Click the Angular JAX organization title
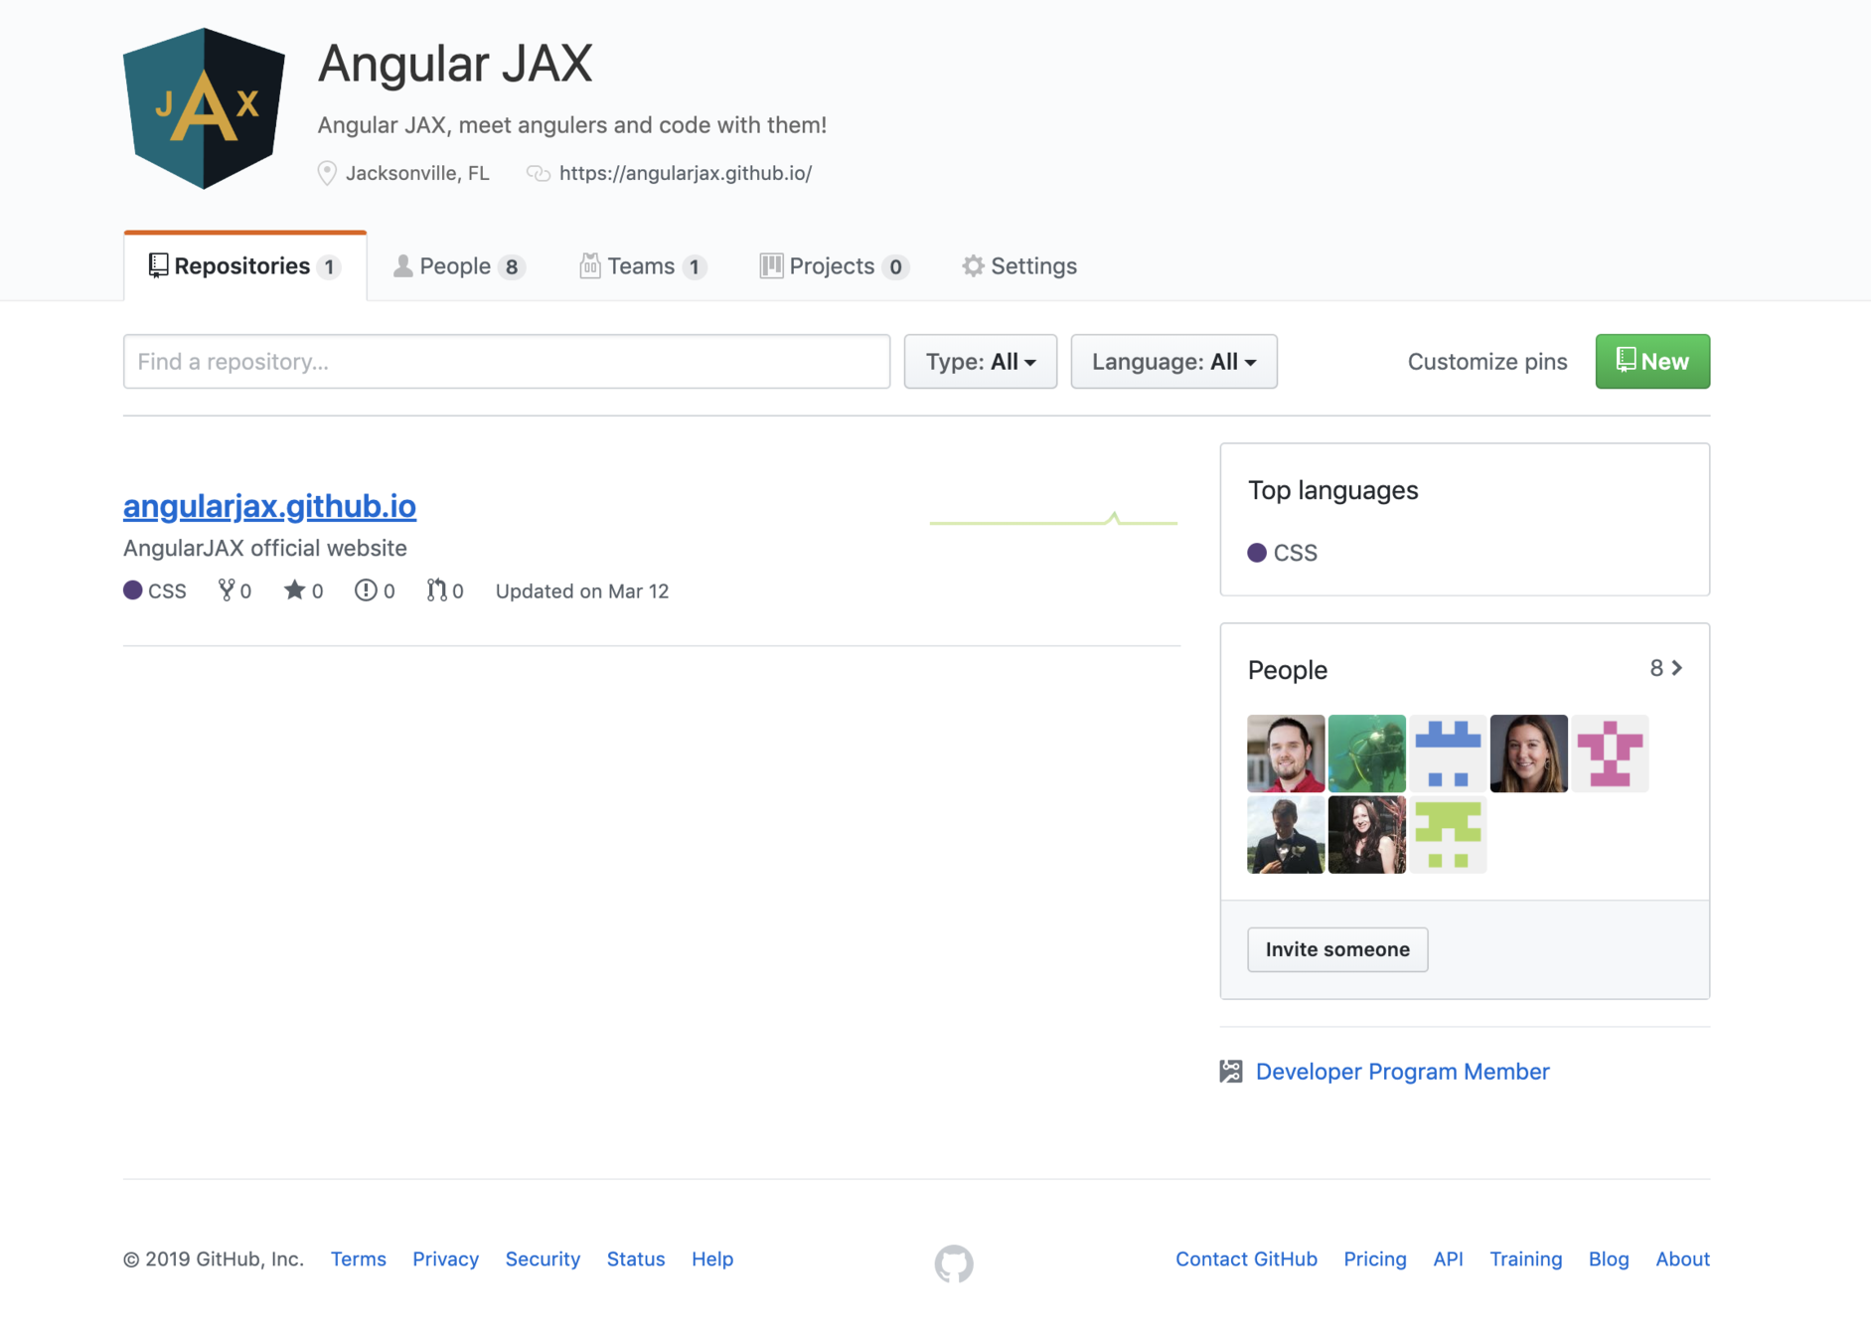 [455, 64]
